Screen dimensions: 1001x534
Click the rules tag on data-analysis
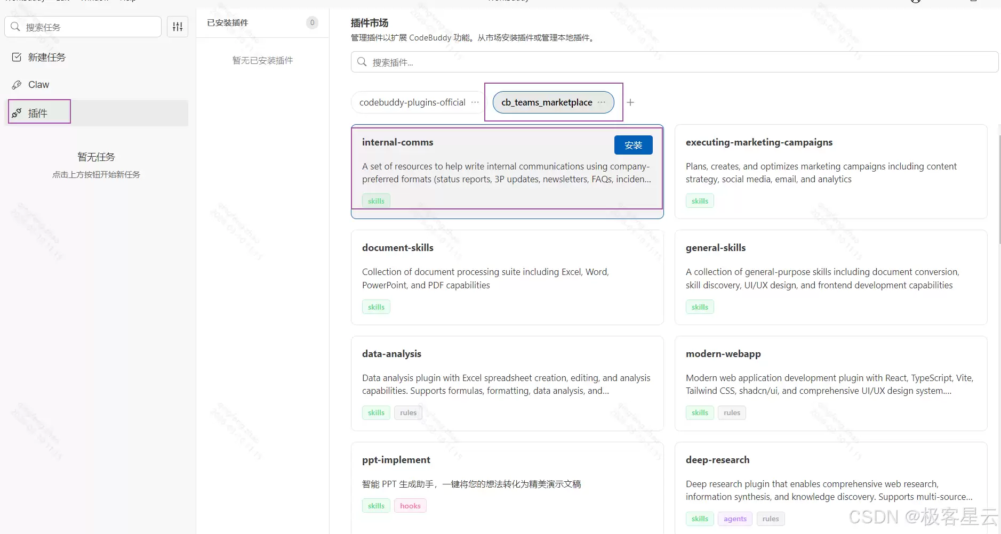tap(408, 412)
